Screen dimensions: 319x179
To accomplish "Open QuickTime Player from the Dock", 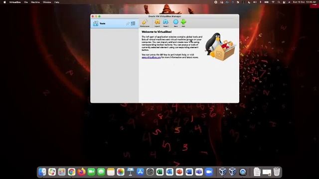I will click(x=243, y=172).
